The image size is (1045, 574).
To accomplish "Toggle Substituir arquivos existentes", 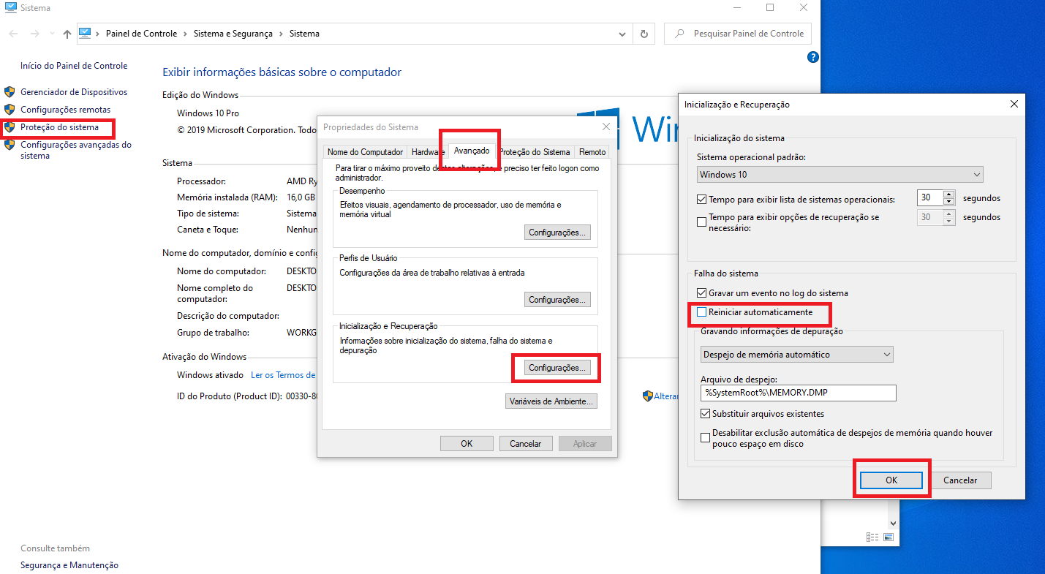I will 705,414.
